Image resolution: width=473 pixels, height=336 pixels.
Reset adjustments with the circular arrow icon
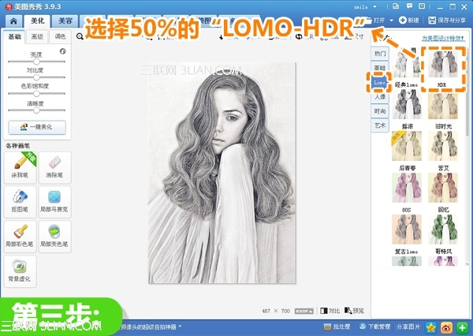63,51
